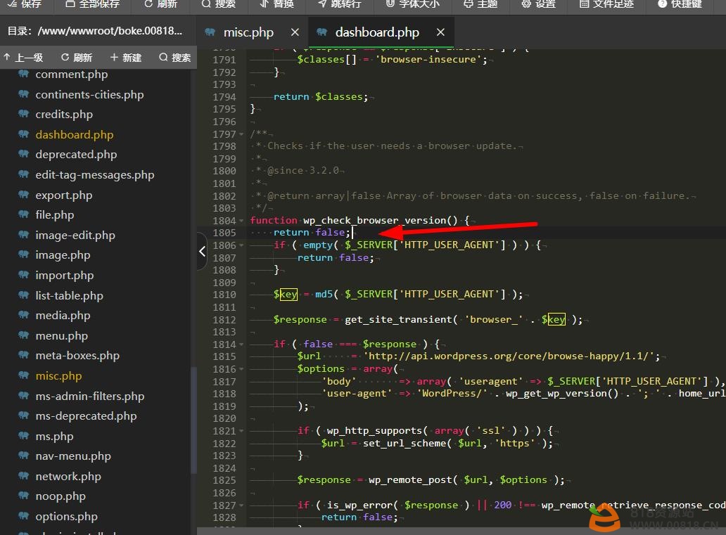The height and width of the screenshot is (535, 726).
Task: Select misc.php in the sidebar file list
Action: pos(58,376)
